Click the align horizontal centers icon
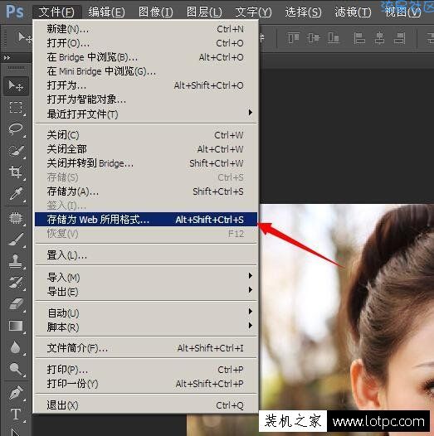 (x=379, y=38)
